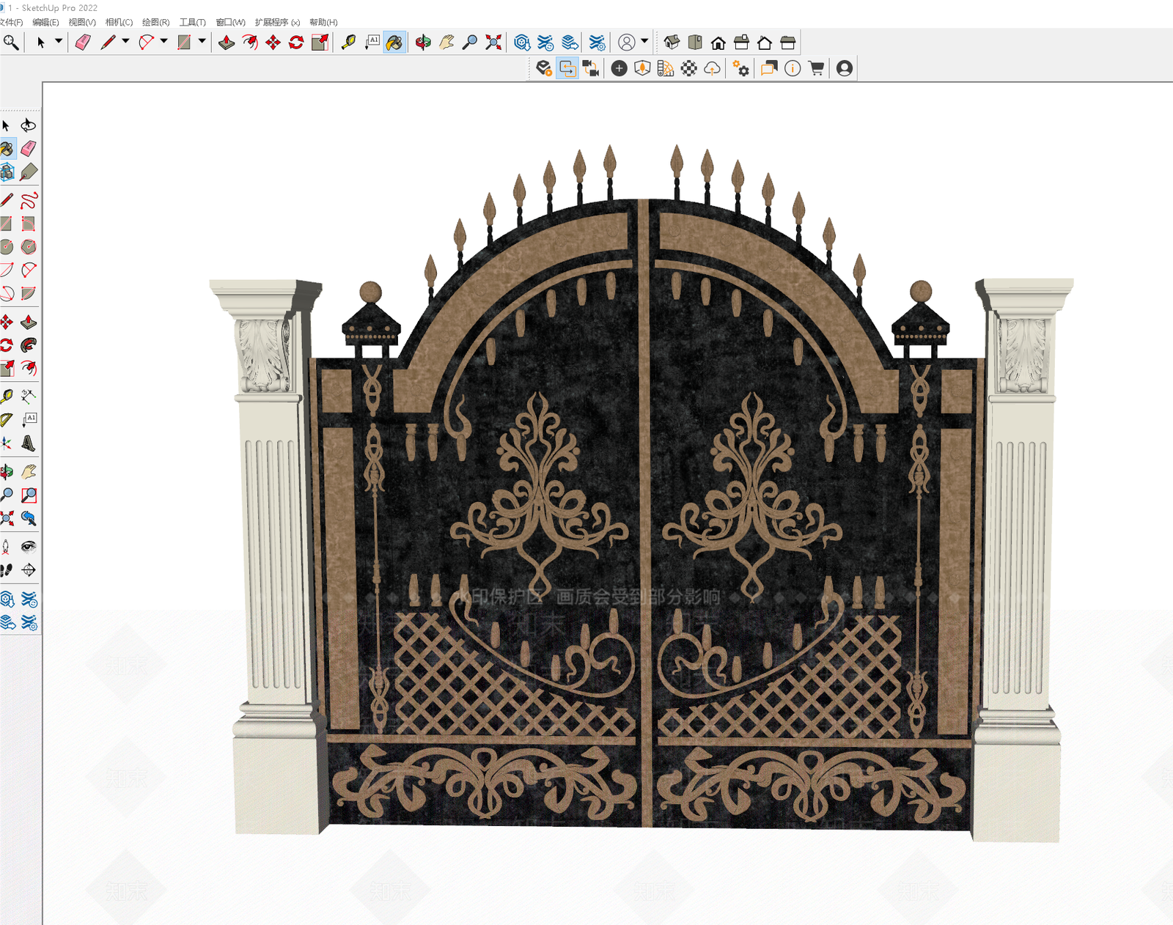The height and width of the screenshot is (925, 1173).
Task: Click the cloud upload icon
Action: 712,68
